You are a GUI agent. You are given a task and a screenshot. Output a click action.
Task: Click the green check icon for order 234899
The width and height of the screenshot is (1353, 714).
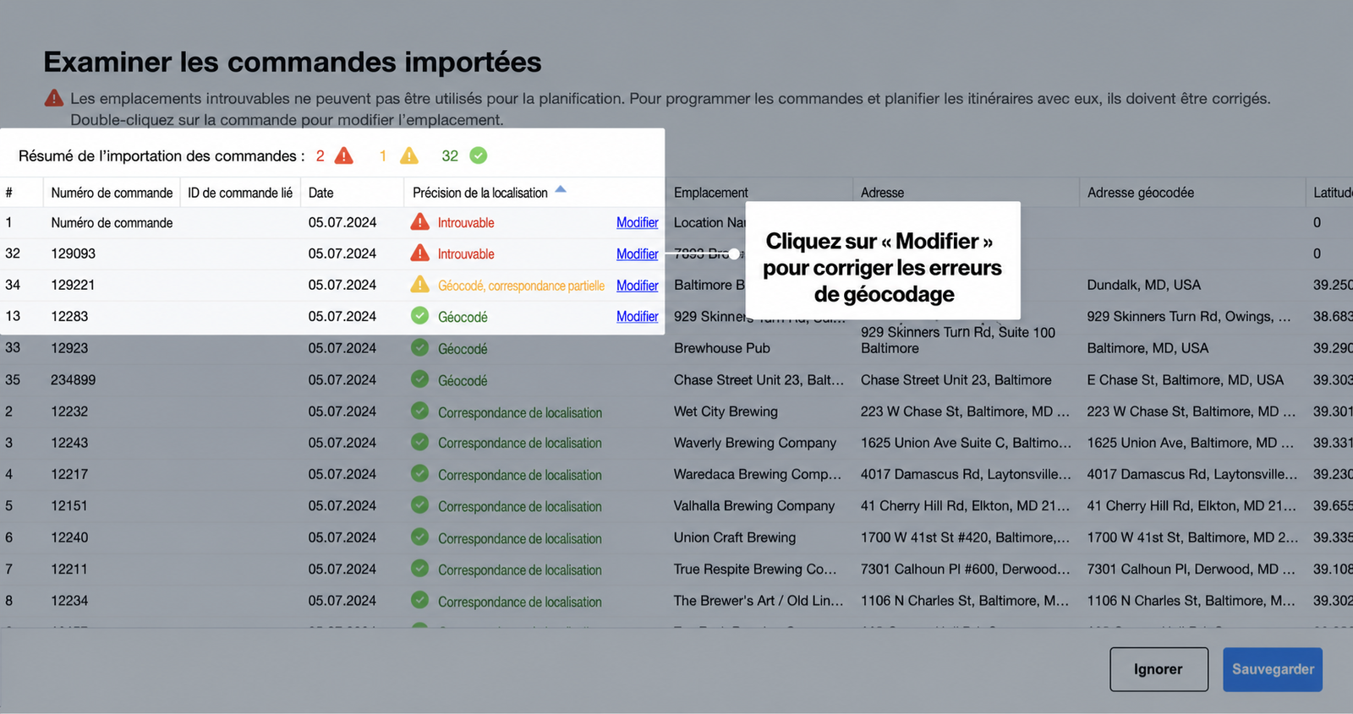(x=419, y=379)
